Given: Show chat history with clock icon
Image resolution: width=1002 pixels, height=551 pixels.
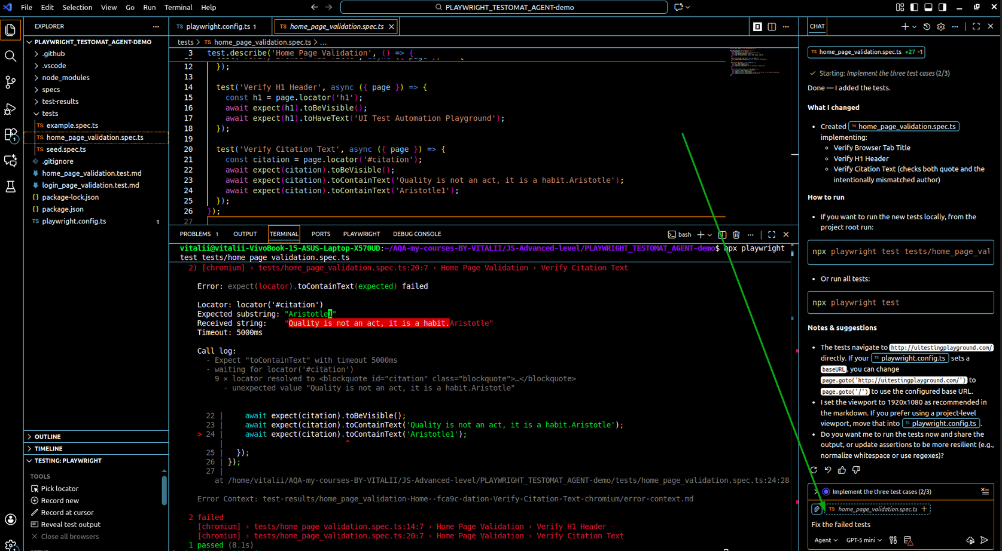Looking at the screenshot, I should click(x=927, y=26).
